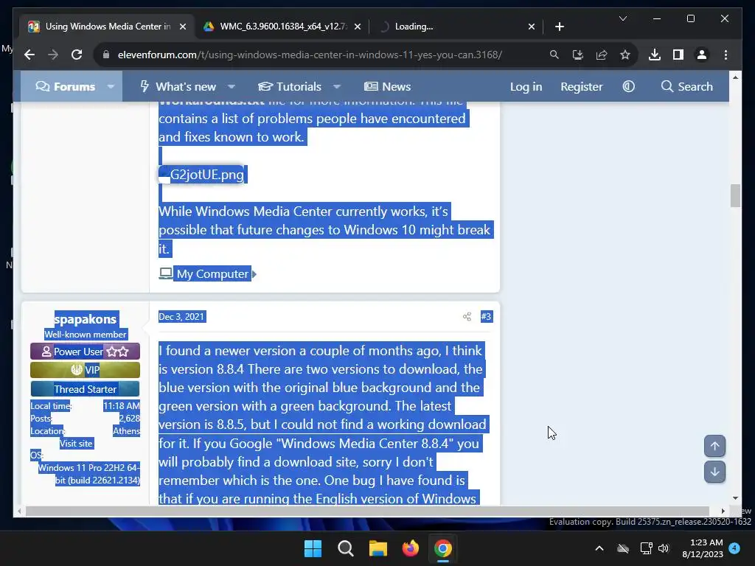Open the Chrome profile avatar
The height and width of the screenshot is (566, 755).
(702, 55)
